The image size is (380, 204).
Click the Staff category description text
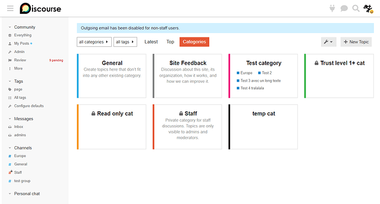(x=188, y=129)
